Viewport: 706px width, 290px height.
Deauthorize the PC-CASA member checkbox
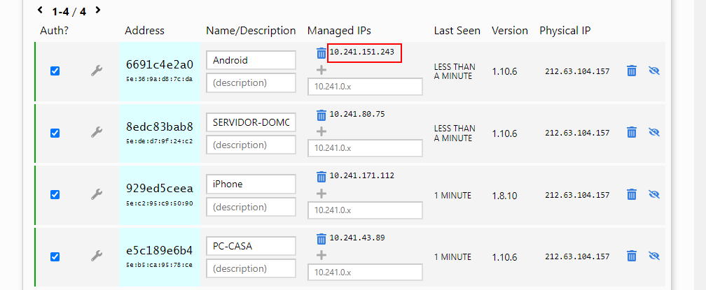(55, 256)
